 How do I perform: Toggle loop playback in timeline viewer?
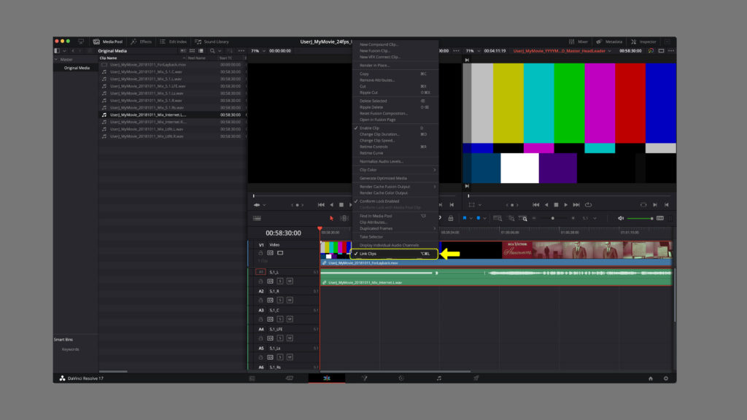tap(589, 205)
